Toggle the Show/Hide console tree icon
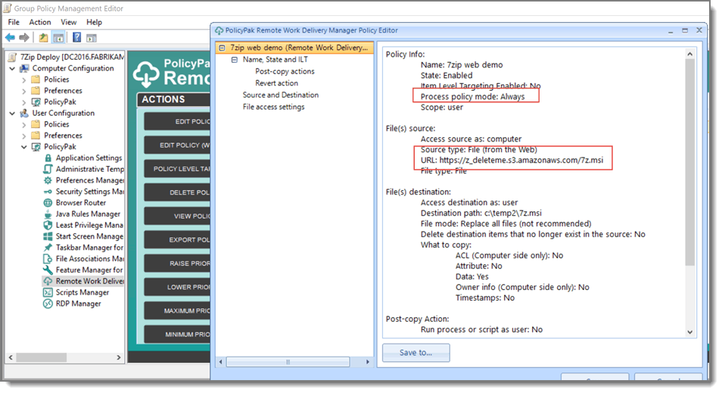The width and height of the screenshot is (722, 393). click(58, 38)
